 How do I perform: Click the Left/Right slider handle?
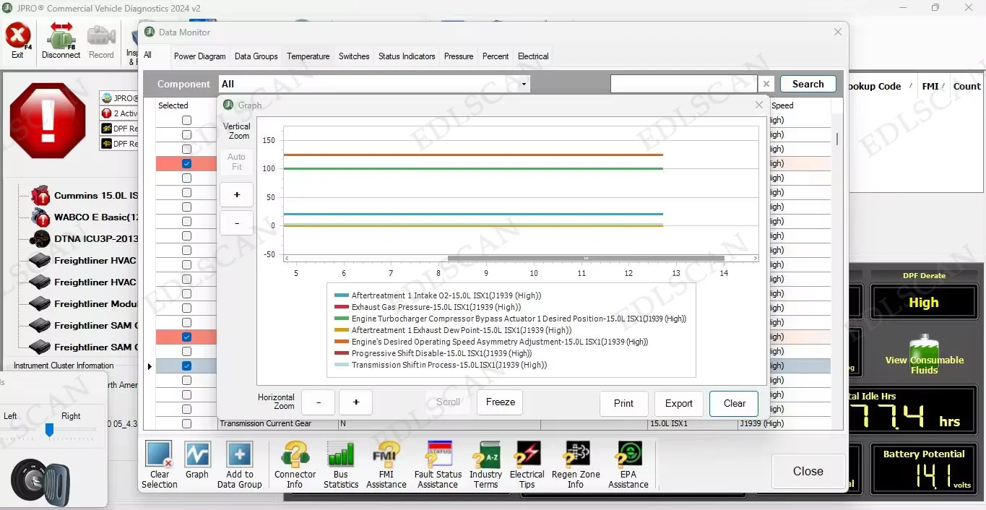pos(49,430)
